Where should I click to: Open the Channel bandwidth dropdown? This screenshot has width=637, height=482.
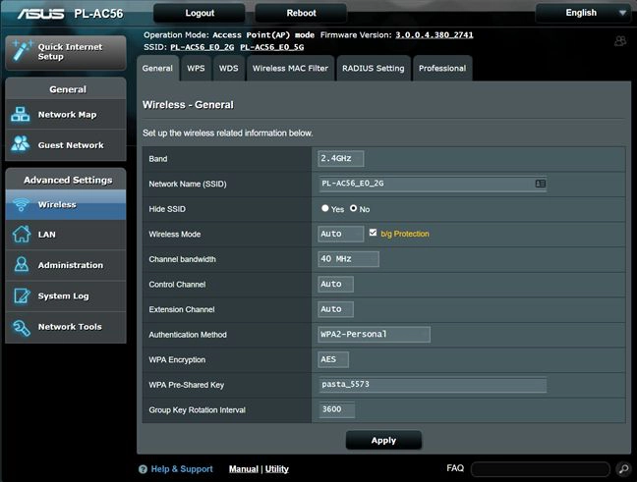point(348,259)
